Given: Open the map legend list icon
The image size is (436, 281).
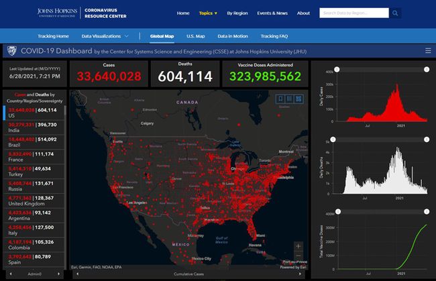Looking at the screenshot, I should 288,99.
